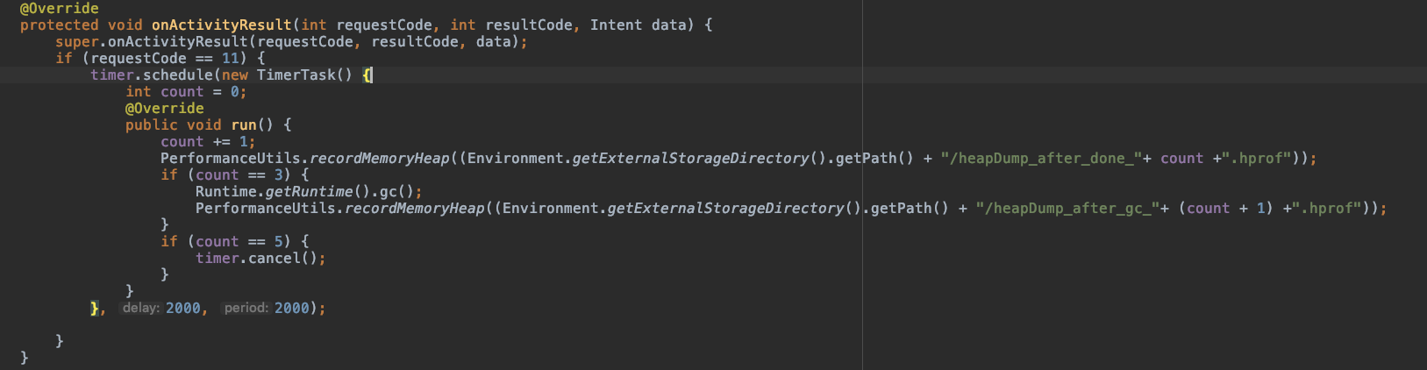Click the number 5 in the count comparison
Image resolution: width=1427 pixels, height=370 pixels.
278,242
